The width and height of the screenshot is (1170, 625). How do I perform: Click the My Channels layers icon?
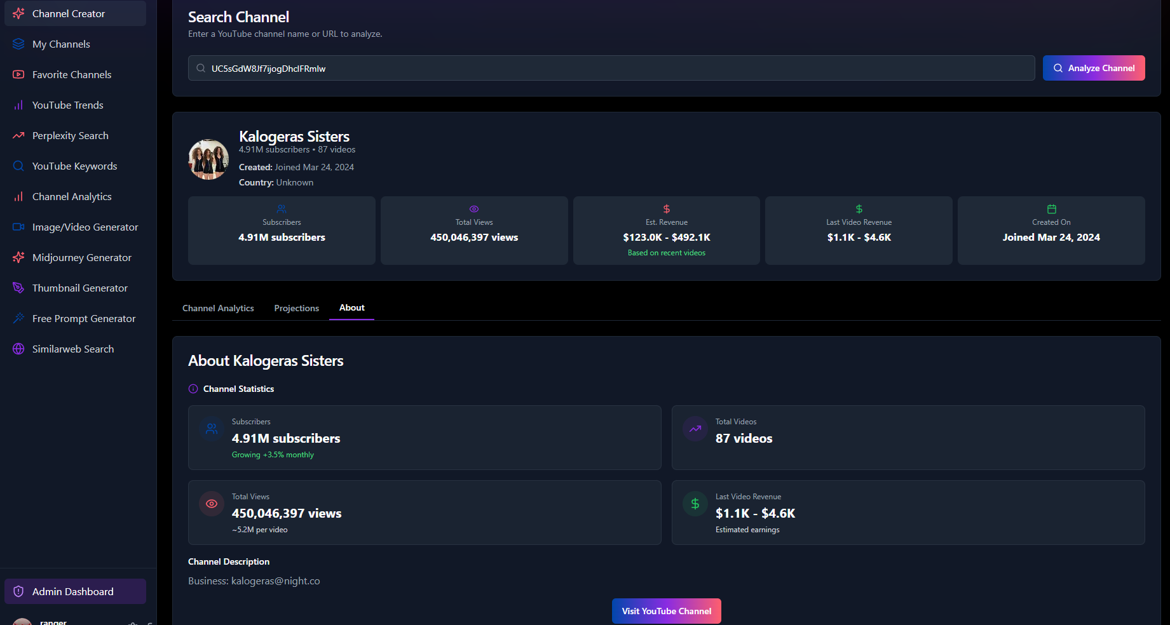point(18,44)
